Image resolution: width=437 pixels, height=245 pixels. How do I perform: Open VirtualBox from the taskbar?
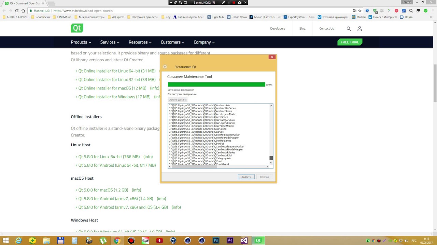pyautogui.click(x=173, y=241)
